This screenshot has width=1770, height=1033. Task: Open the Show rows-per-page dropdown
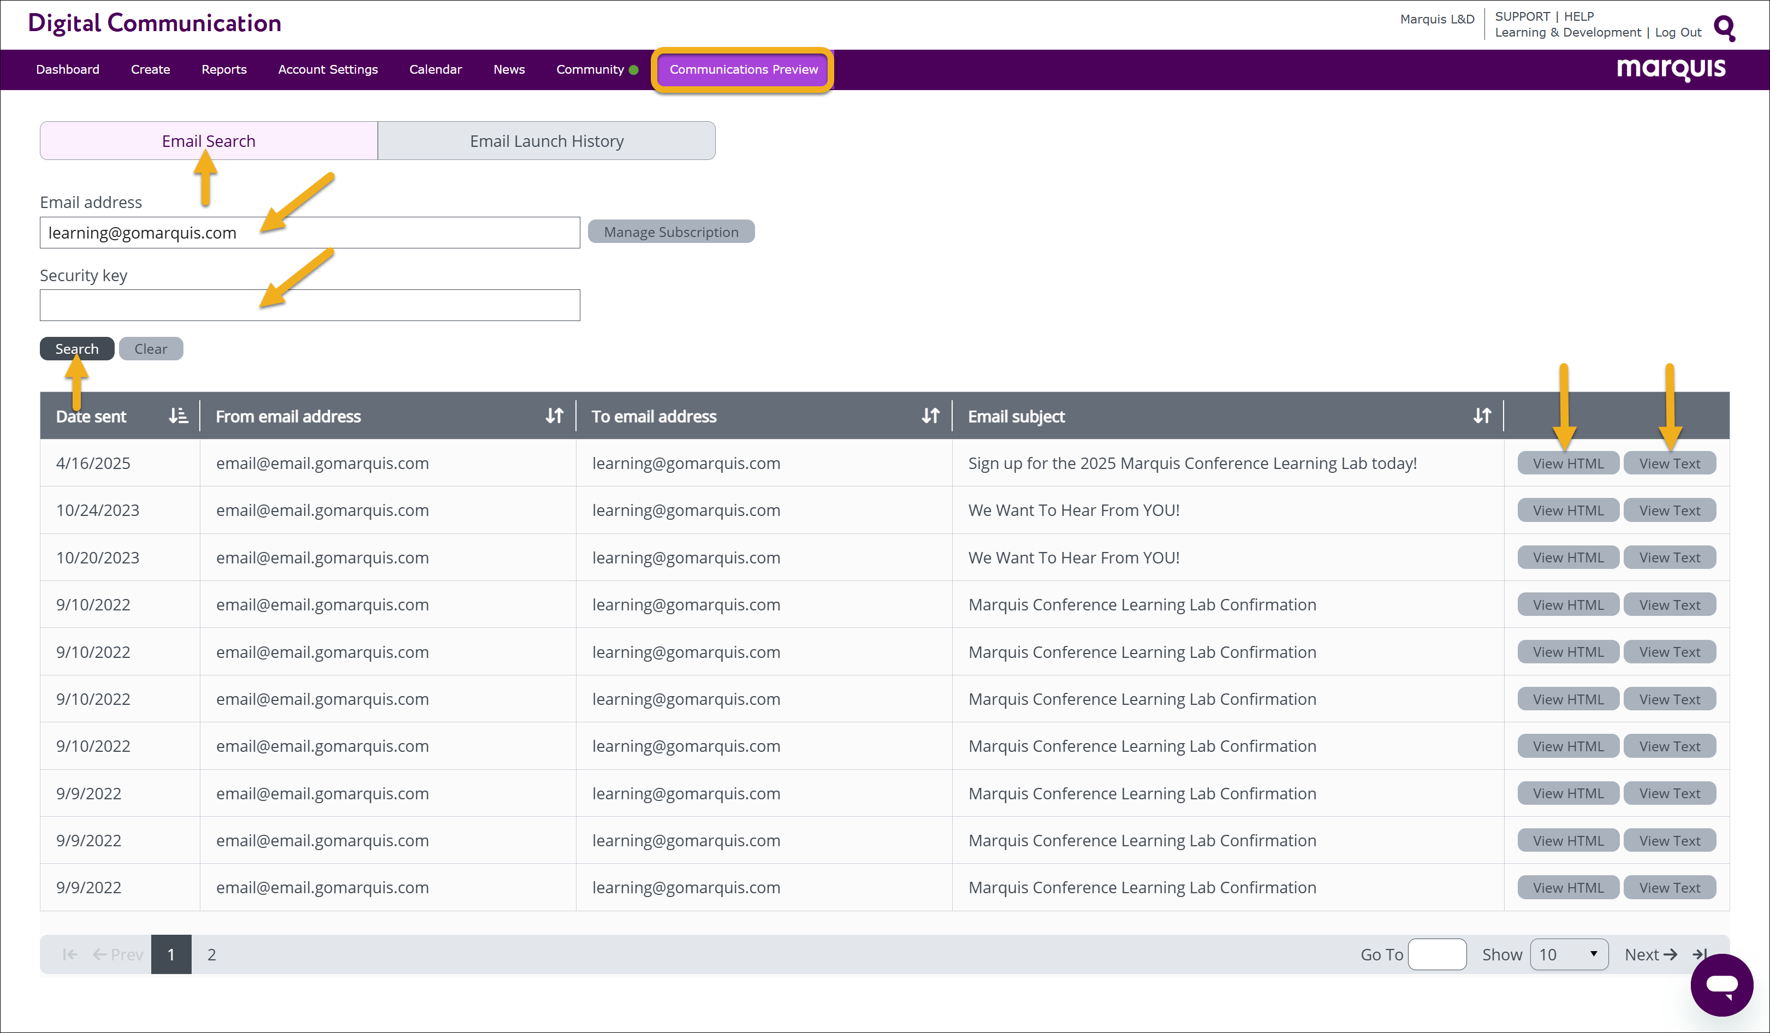coord(1569,954)
